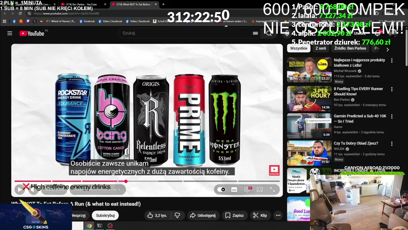
Task: Open the YouTube hamburger guide menu
Action: tap(10, 33)
